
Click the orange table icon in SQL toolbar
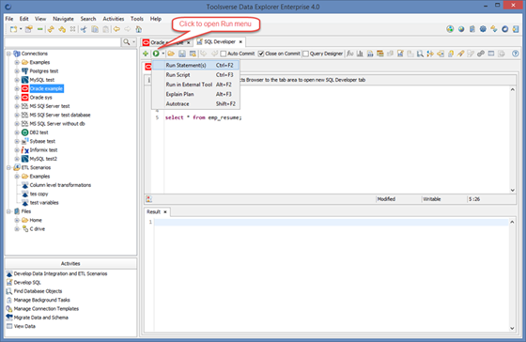click(380, 54)
